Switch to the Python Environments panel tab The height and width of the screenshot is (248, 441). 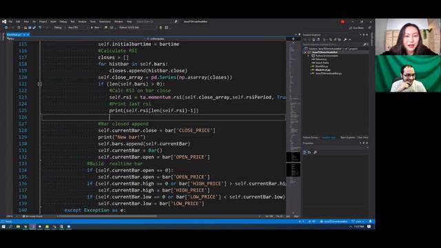[x=311, y=138]
